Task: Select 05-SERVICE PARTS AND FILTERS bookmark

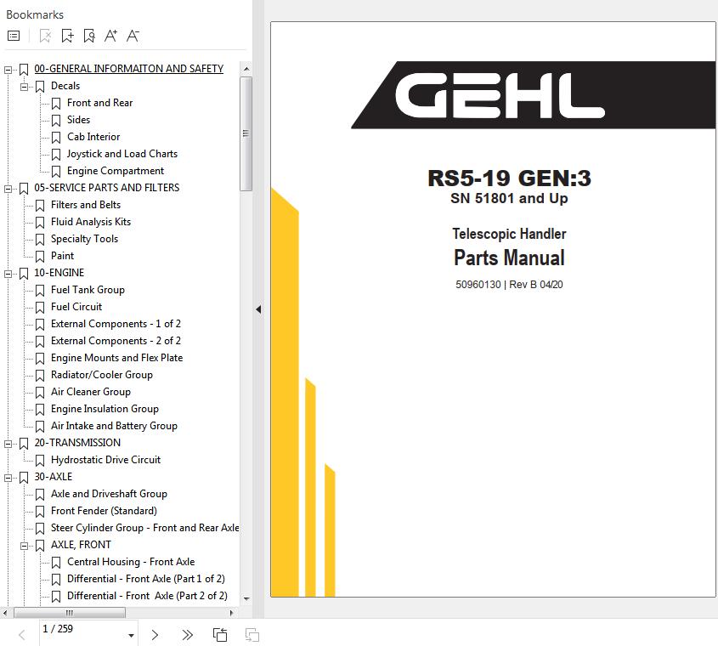Action: [107, 187]
